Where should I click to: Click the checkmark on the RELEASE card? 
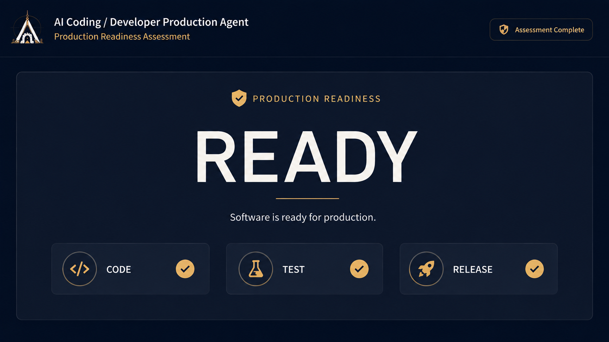click(534, 269)
